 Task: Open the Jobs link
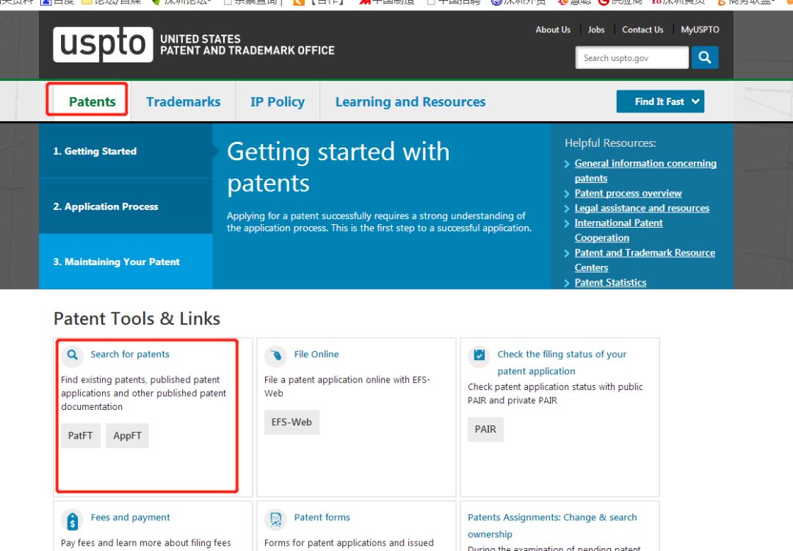click(595, 30)
